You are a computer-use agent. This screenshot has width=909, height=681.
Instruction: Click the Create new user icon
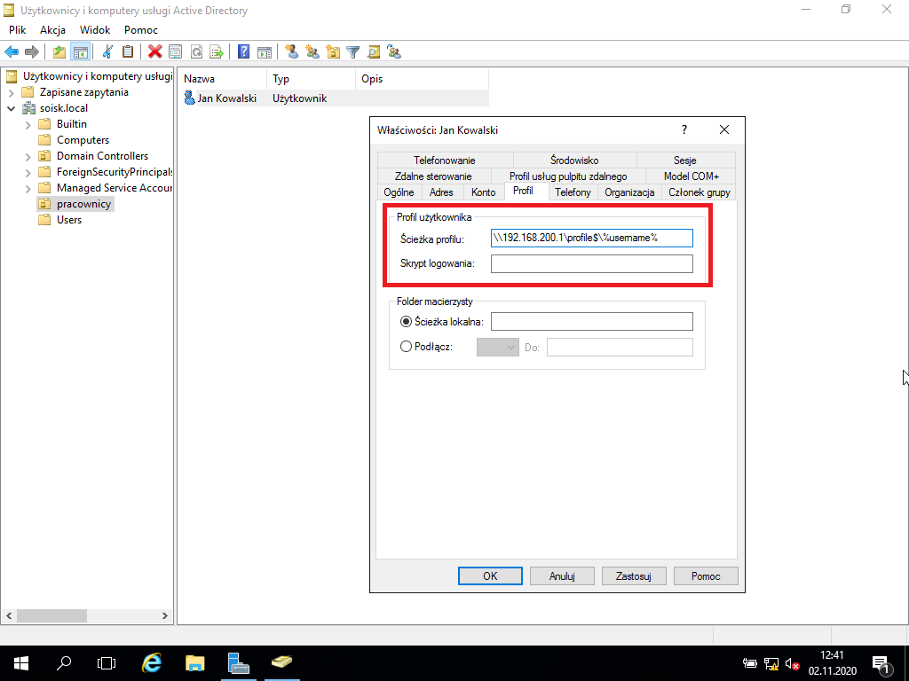291,52
